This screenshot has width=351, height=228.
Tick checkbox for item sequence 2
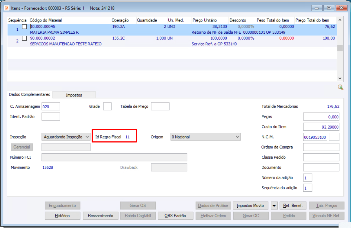coord(24,38)
